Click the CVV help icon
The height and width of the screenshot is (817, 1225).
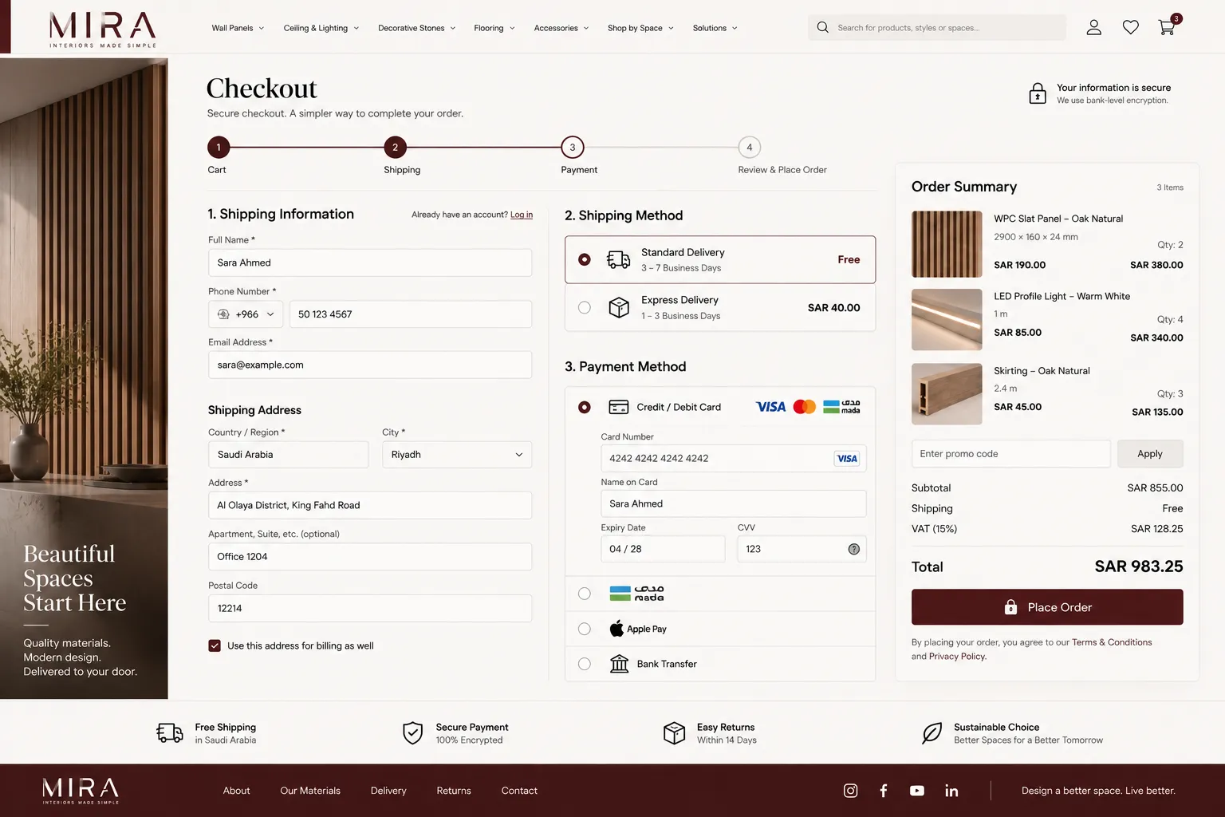tap(854, 549)
